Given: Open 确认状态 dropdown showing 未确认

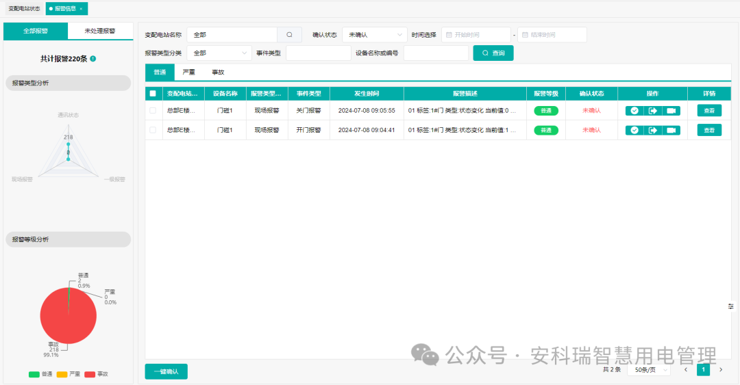Looking at the screenshot, I should (375, 35).
